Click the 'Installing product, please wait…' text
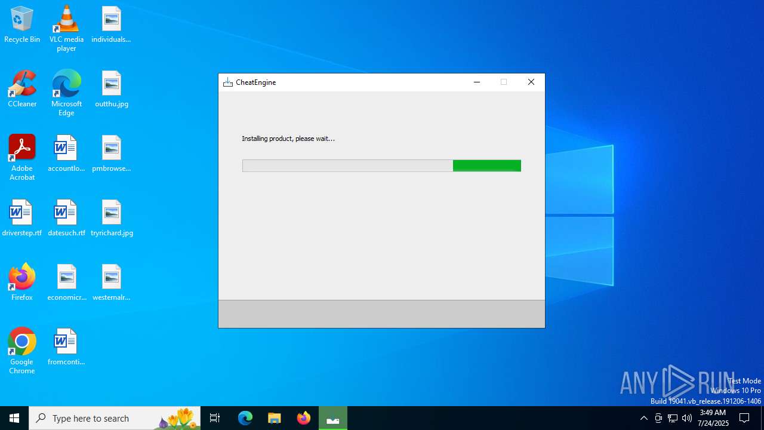 pos(288,139)
